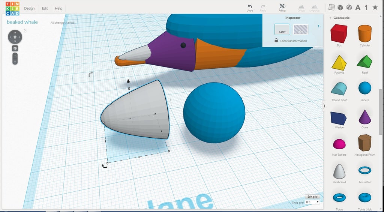
Task: Open the Snap grid dropdown
Action: (312, 202)
